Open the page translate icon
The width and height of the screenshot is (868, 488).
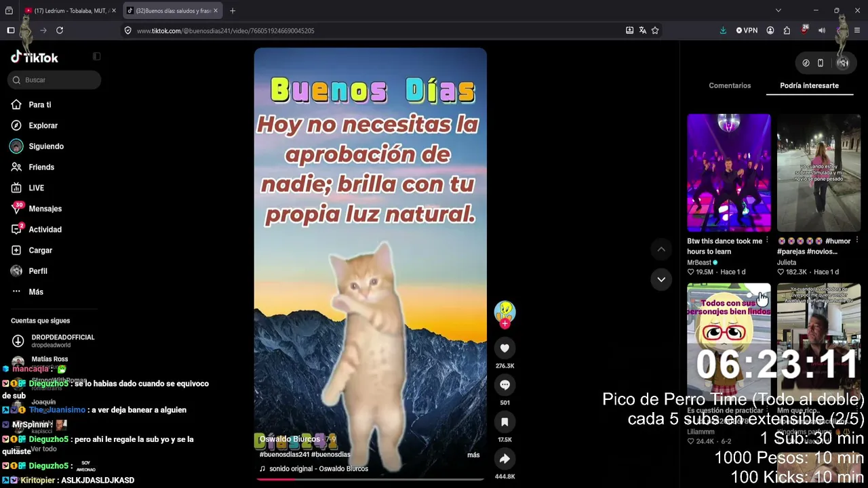tap(642, 30)
